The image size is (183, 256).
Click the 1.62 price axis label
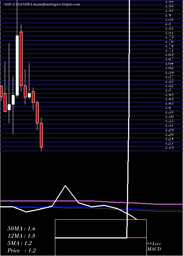pos(169,68)
